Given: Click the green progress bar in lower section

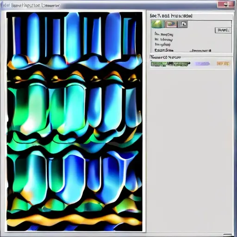Looking at the screenshot, I should 170,64.
